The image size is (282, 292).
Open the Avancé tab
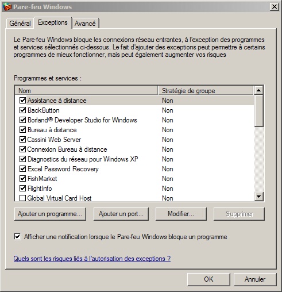pyautogui.click(x=85, y=24)
